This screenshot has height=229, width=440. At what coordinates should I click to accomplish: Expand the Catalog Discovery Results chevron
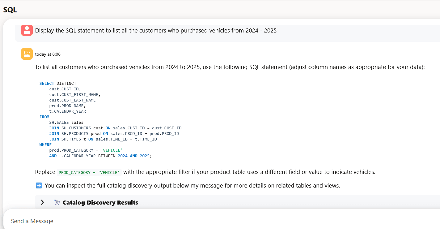tap(43, 202)
